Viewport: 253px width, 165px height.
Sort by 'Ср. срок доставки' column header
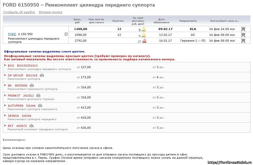pos(138,21)
